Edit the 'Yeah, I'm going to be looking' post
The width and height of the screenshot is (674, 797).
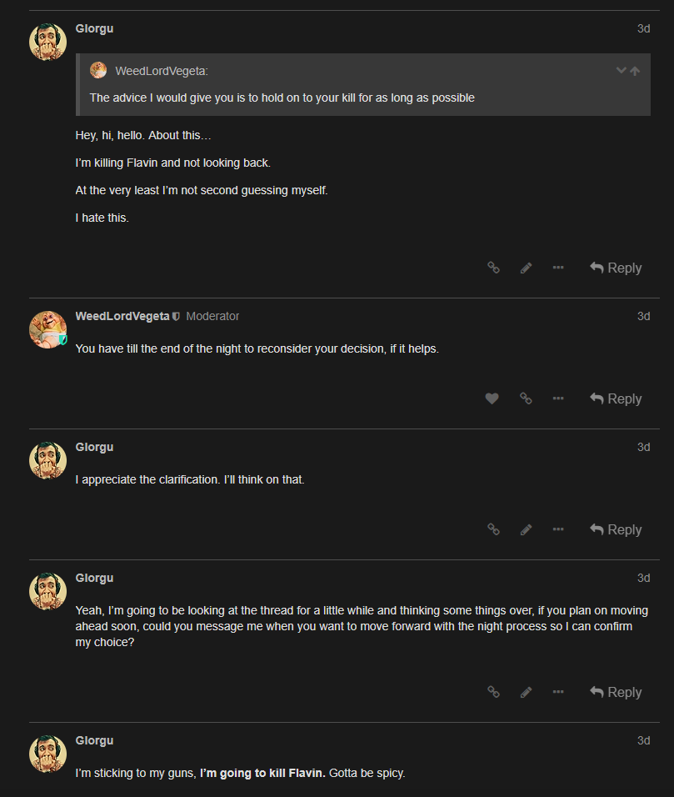click(x=526, y=692)
